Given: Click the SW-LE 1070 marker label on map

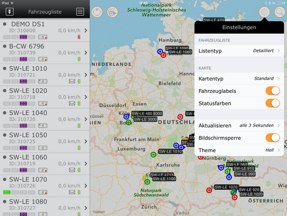Looking at the screenshot, I should point(226,187).
